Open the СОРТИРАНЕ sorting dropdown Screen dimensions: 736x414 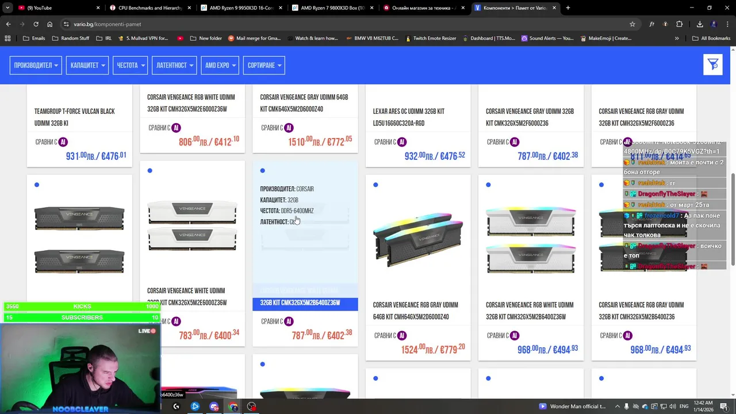(x=264, y=65)
